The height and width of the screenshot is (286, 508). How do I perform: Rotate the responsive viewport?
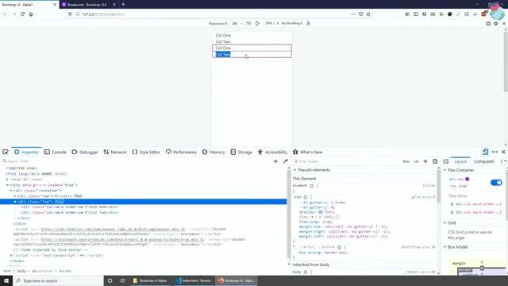coord(257,23)
